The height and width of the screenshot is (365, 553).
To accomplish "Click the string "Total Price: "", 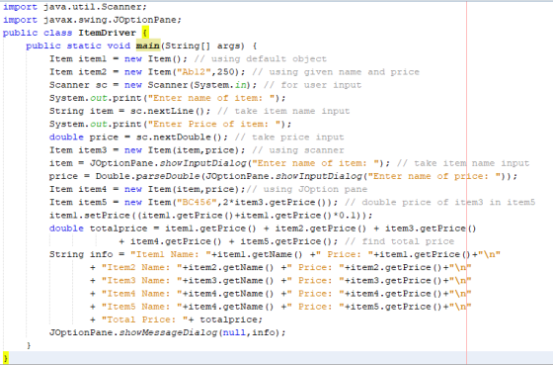I will (145, 319).
